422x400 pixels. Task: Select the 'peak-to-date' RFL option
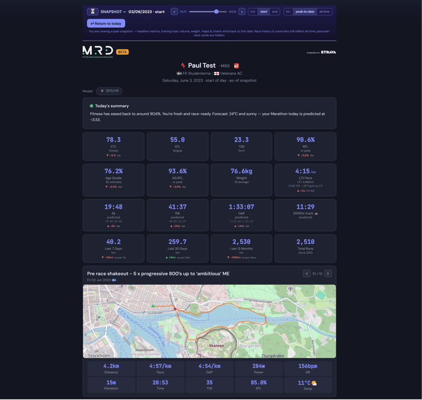[x=305, y=12]
